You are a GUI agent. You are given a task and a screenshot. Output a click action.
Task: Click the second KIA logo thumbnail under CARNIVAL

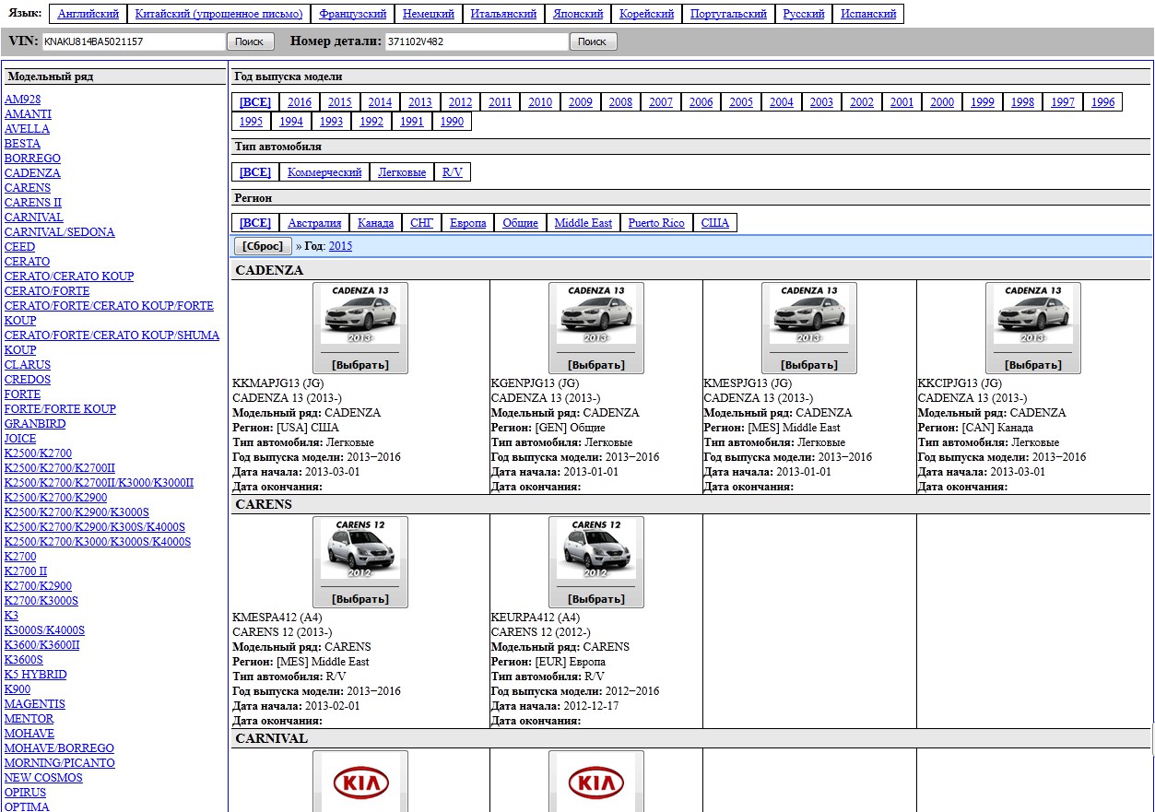[596, 782]
